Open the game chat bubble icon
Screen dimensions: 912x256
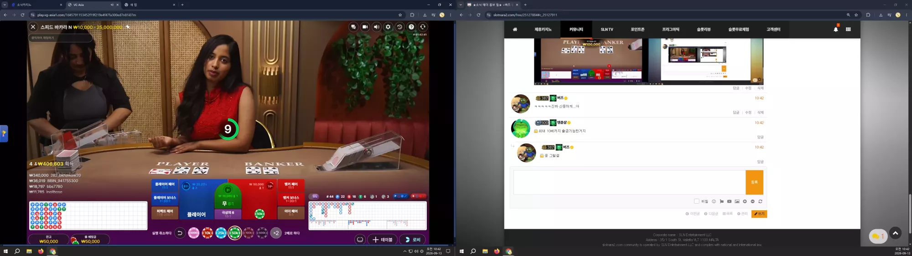(x=353, y=27)
